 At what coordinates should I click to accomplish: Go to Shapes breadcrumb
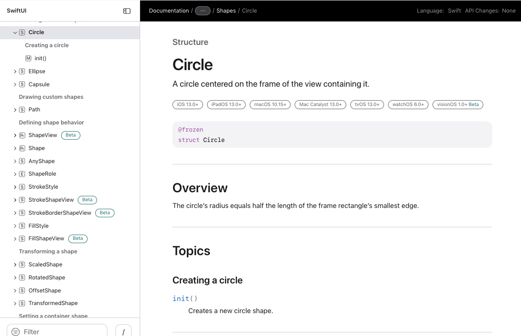click(226, 11)
